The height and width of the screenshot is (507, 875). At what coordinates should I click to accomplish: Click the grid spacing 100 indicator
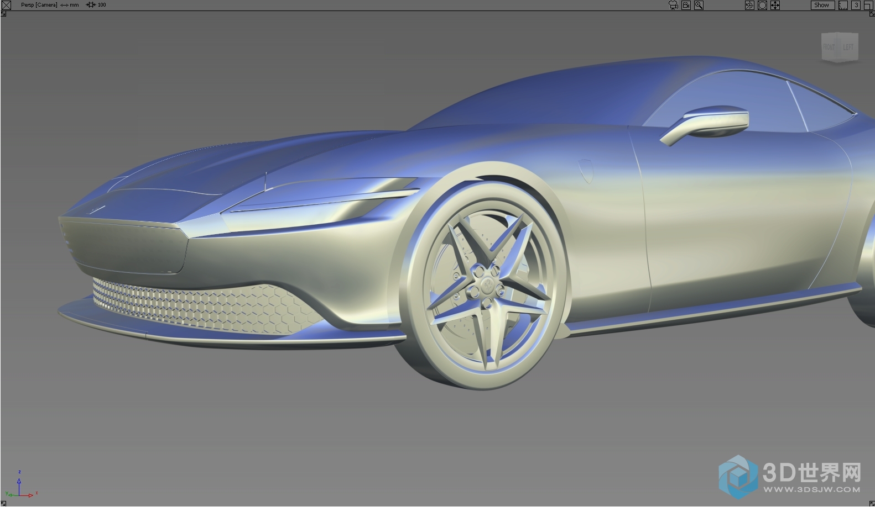coord(96,5)
